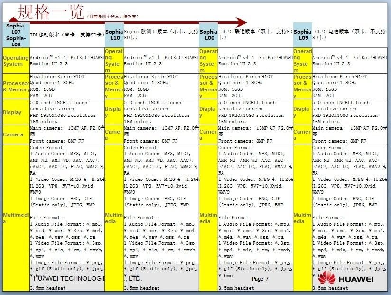Image resolution: width=391 pixels, height=295 pixels.
Task: Click the Multimedia label in Sophia-L10 column
Action: point(114,218)
